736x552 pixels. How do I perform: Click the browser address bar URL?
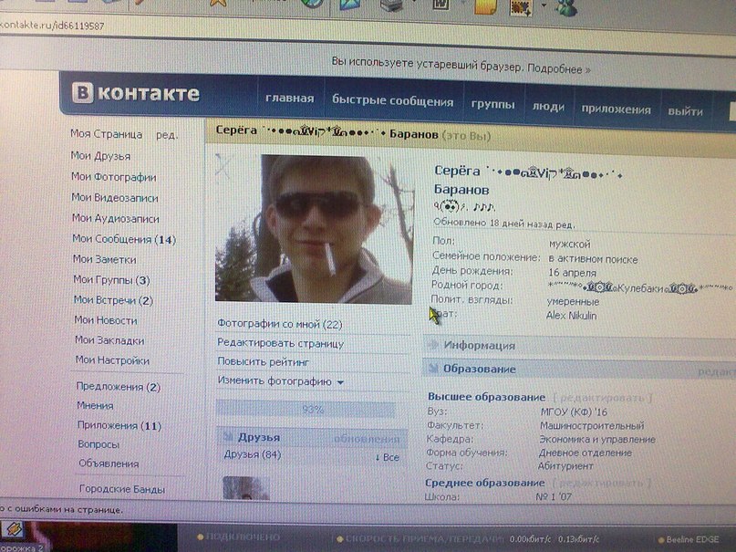click(x=52, y=26)
